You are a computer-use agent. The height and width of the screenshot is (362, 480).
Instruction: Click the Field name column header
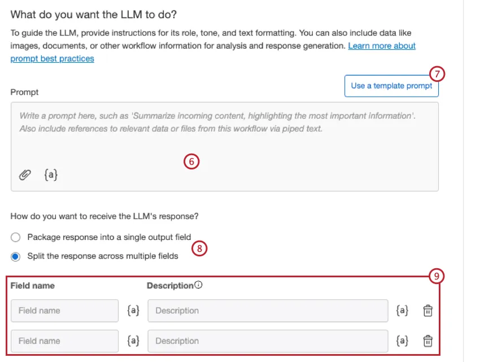tap(33, 286)
